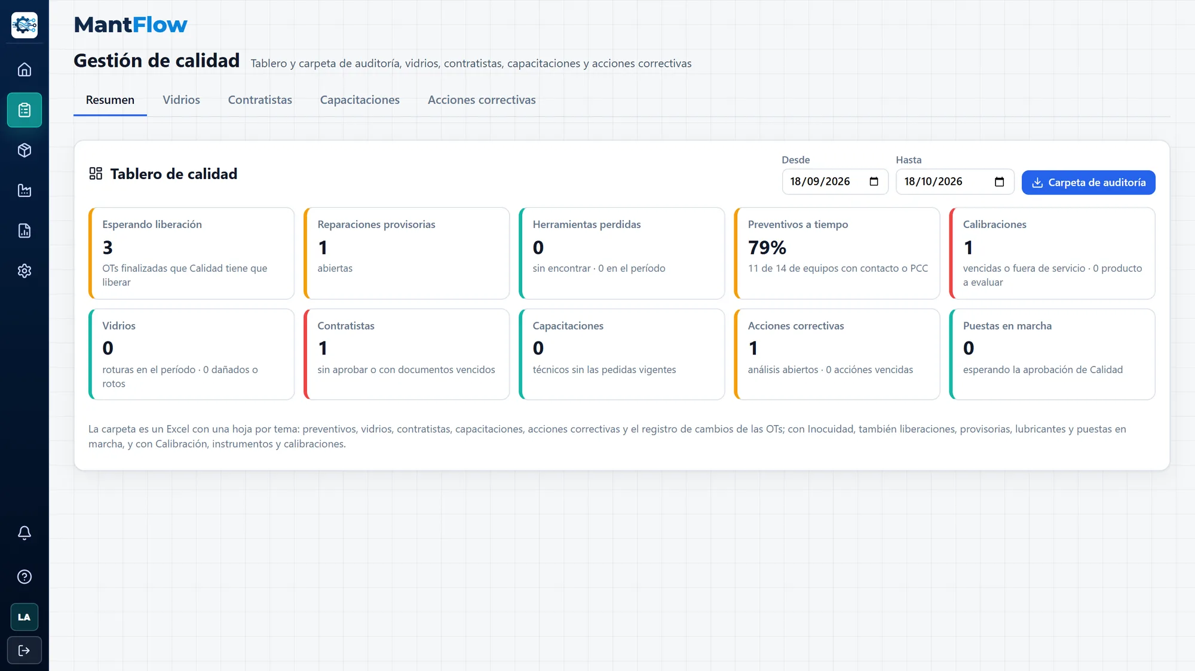The image size is (1195, 671).
Task: Open the Puestas en marcha card
Action: [1052, 354]
